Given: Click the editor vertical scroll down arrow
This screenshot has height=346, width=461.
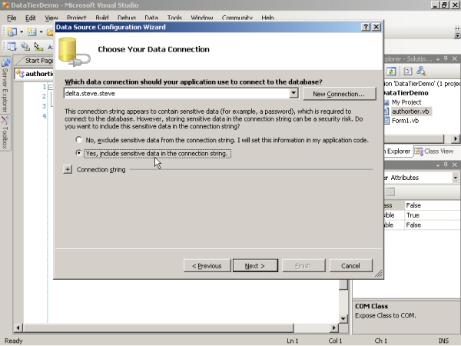Looking at the screenshot, I should click(x=343, y=318).
